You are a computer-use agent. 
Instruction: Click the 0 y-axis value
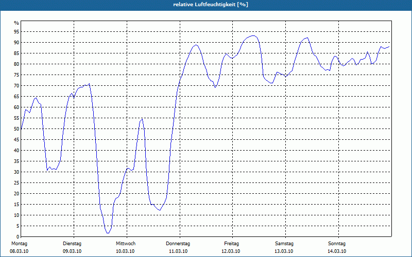(18, 237)
